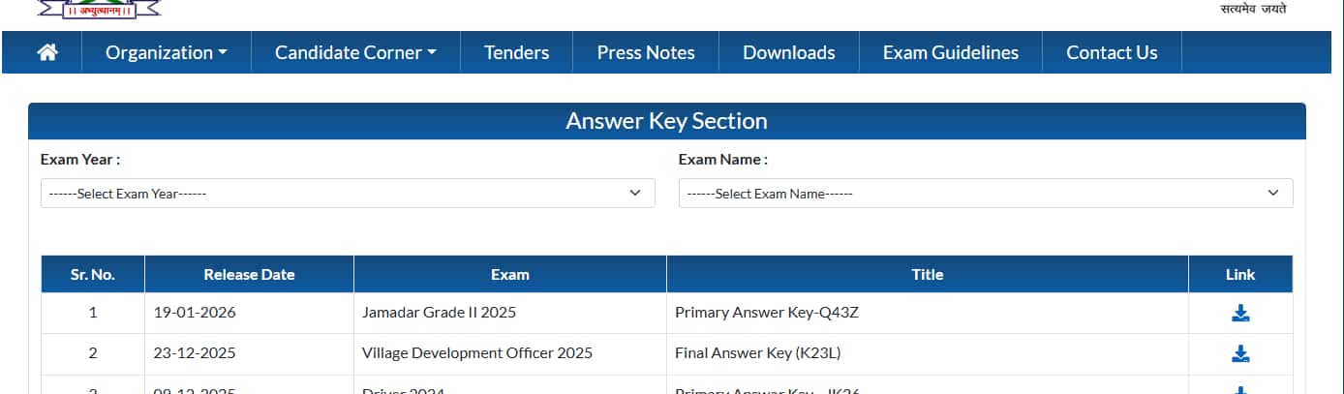Expand the Candidate Corner menu
The image size is (1344, 394).
coord(355,52)
